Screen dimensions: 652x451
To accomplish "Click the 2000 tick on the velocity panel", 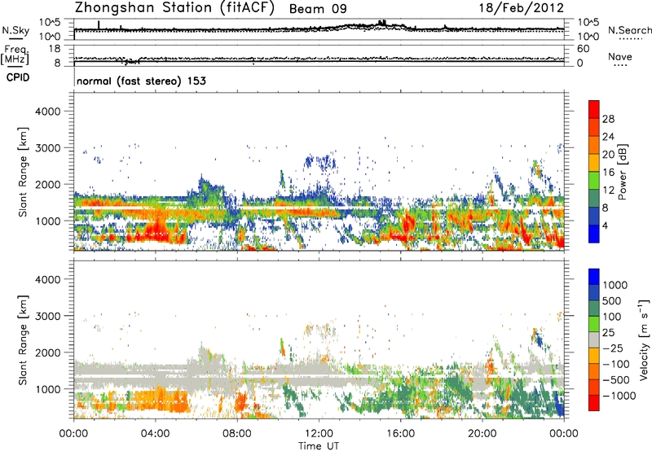I will point(48,352).
